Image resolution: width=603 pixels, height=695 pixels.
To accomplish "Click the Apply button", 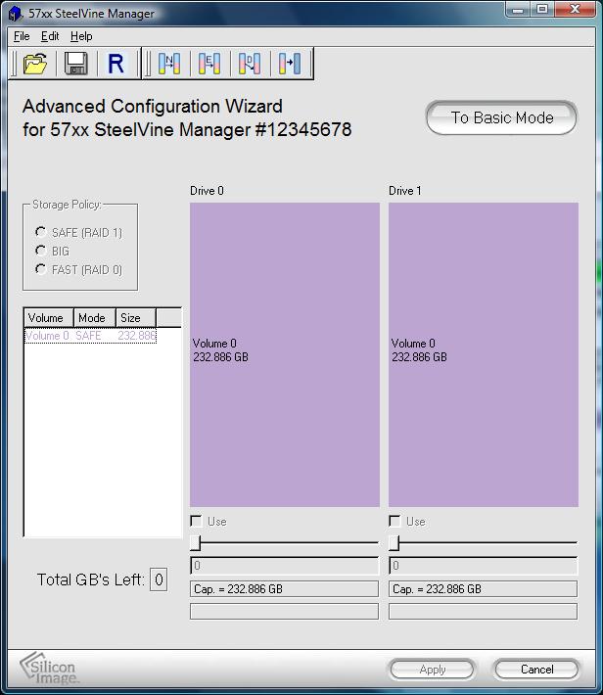I will (x=433, y=670).
